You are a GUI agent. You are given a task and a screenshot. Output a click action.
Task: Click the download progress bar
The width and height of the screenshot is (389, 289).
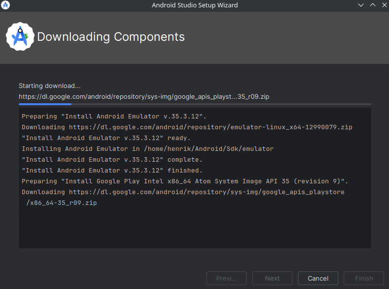coord(195,104)
